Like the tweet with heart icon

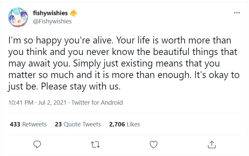(154, 144)
